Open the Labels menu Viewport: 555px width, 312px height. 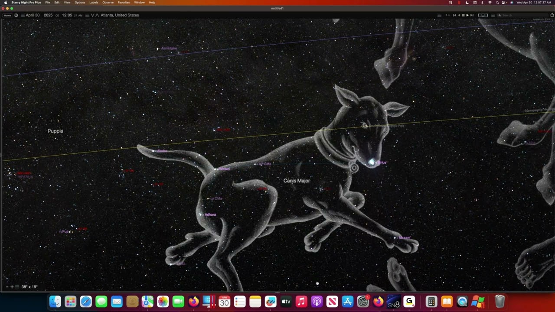point(94,3)
